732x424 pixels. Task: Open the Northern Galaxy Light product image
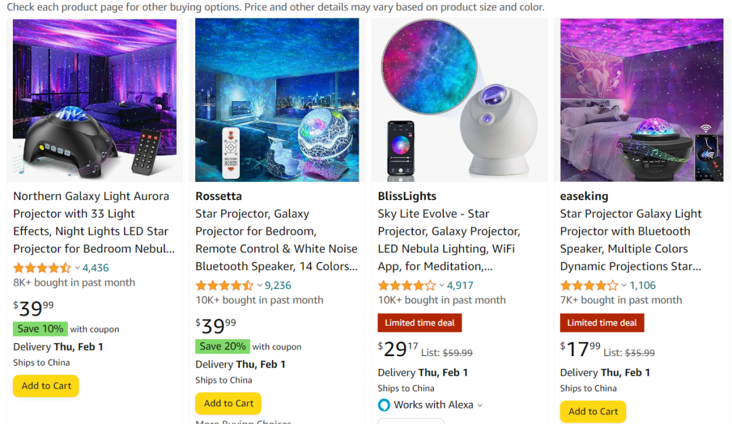[x=95, y=100]
